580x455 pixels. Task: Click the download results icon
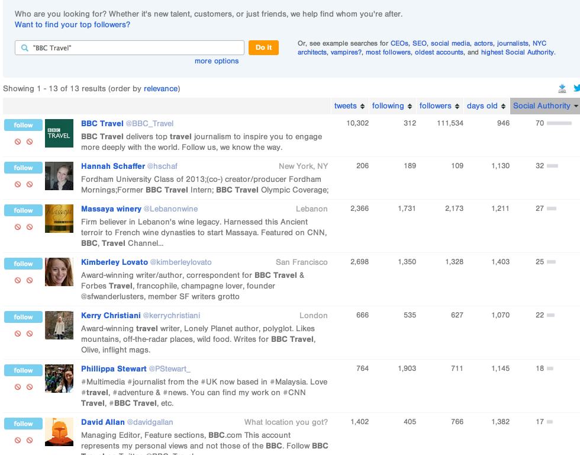click(x=562, y=88)
